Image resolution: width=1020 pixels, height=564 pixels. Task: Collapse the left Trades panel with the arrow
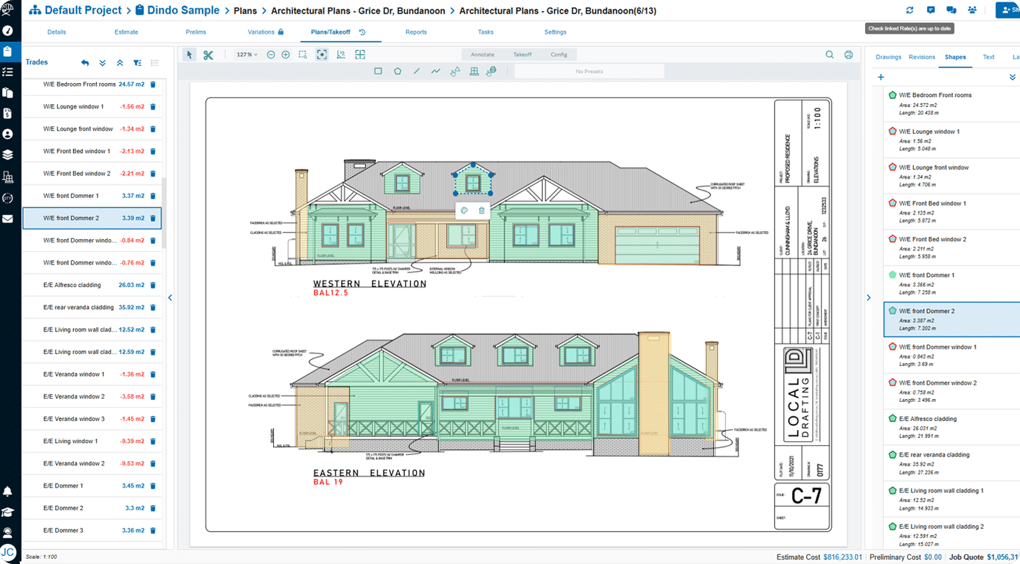coord(170,298)
